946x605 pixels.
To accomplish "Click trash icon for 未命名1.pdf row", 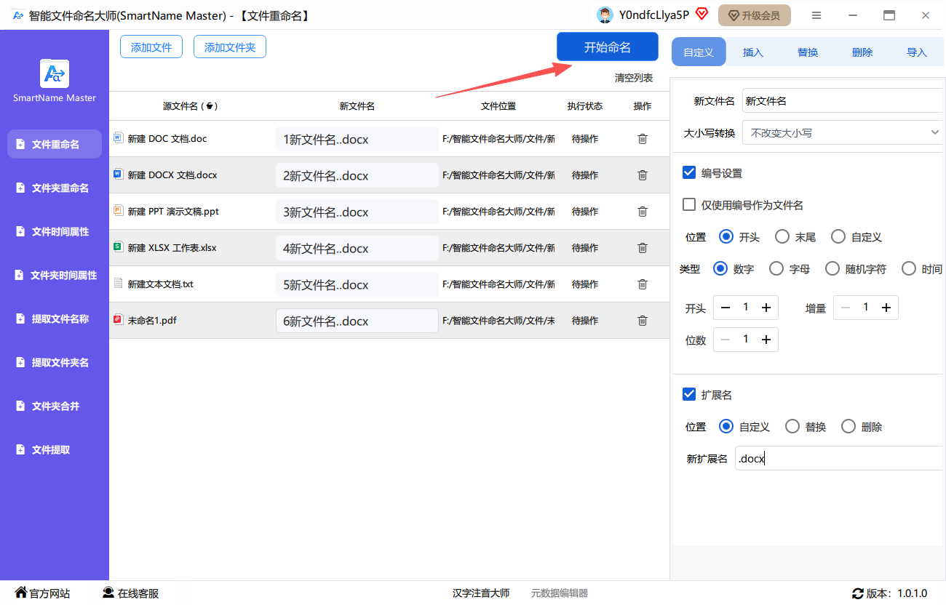I will point(642,321).
